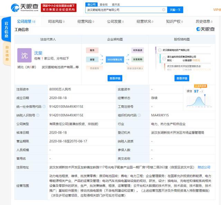Image resolution: width=221 pixels, height=205 pixels.
Task: Click the 对外投资 box in structure diagram
Action: click(x=137, y=50)
